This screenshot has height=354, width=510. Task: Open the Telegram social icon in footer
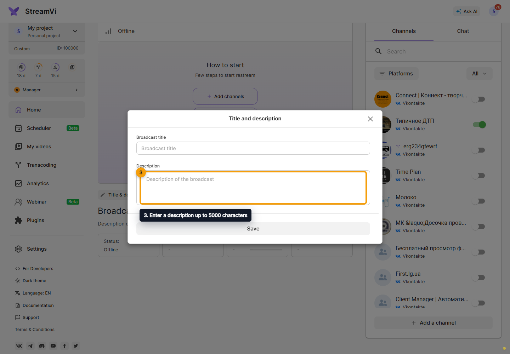pyautogui.click(x=30, y=346)
